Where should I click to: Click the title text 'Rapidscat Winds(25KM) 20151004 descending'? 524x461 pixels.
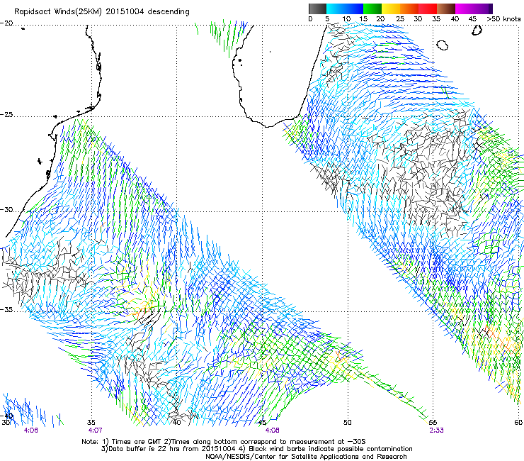101,12
